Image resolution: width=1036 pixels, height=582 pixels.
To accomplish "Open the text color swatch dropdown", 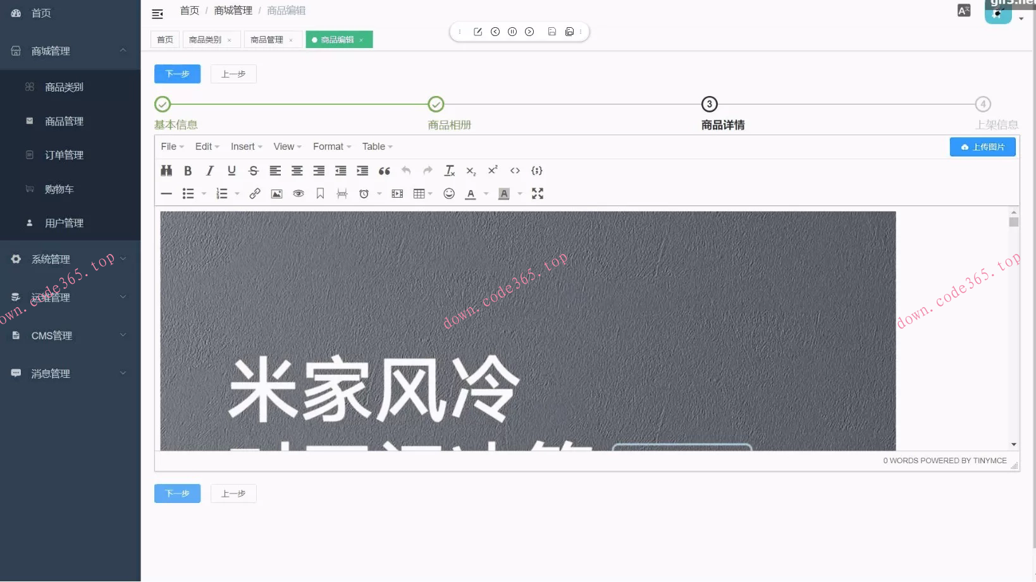I will pos(485,193).
